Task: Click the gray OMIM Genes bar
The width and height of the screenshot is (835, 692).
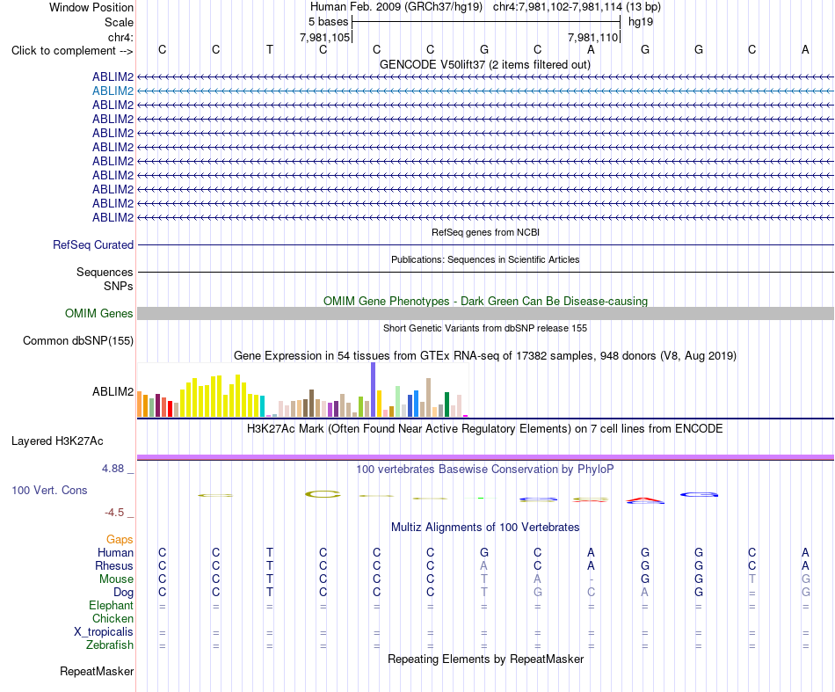Action: pyautogui.click(x=485, y=313)
